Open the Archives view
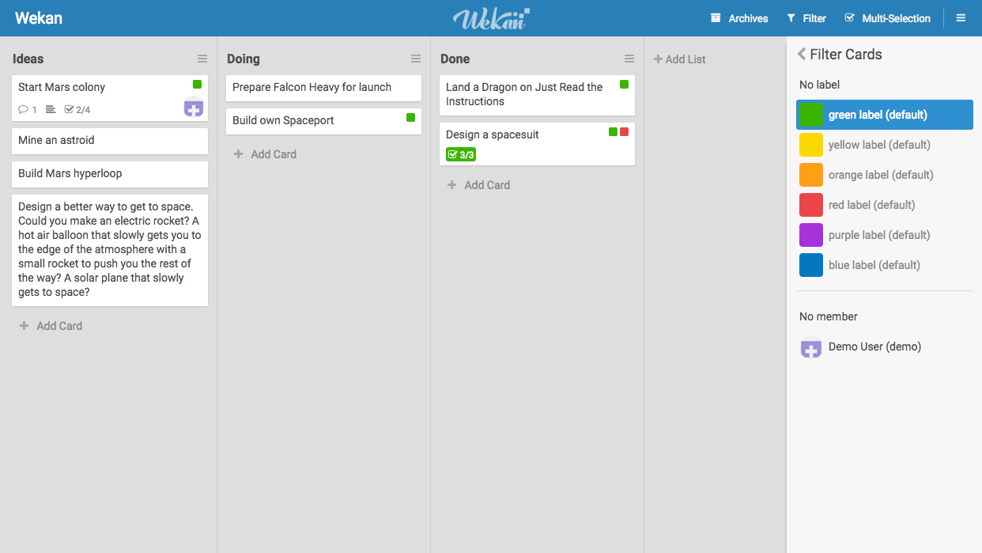 click(739, 17)
